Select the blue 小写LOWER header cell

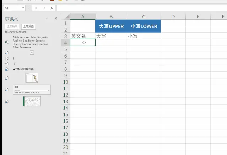click(144, 26)
